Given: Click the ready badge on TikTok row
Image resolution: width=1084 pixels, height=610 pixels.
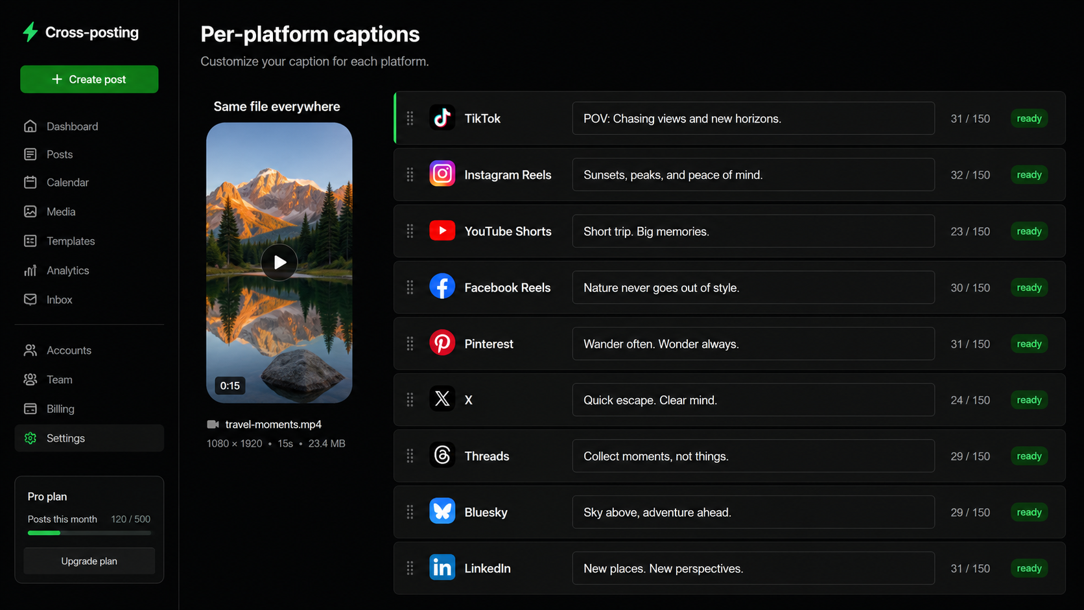Looking at the screenshot, I should [x=1029, y=118].
